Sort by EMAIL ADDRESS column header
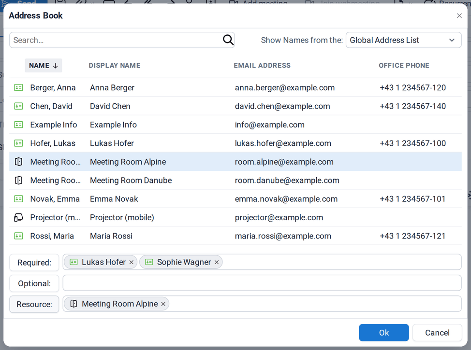This screenshot has height=350, width=471. point(262,65)
